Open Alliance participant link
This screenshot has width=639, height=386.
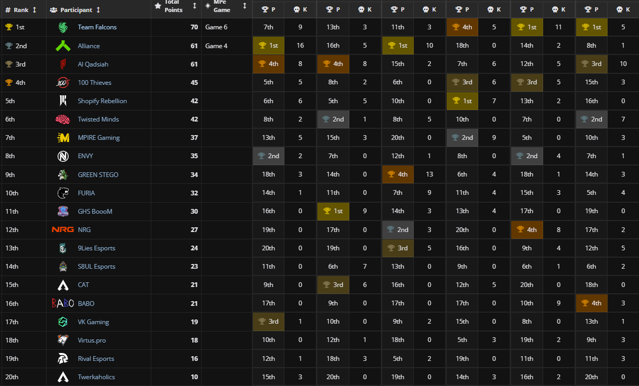(88, 46)
